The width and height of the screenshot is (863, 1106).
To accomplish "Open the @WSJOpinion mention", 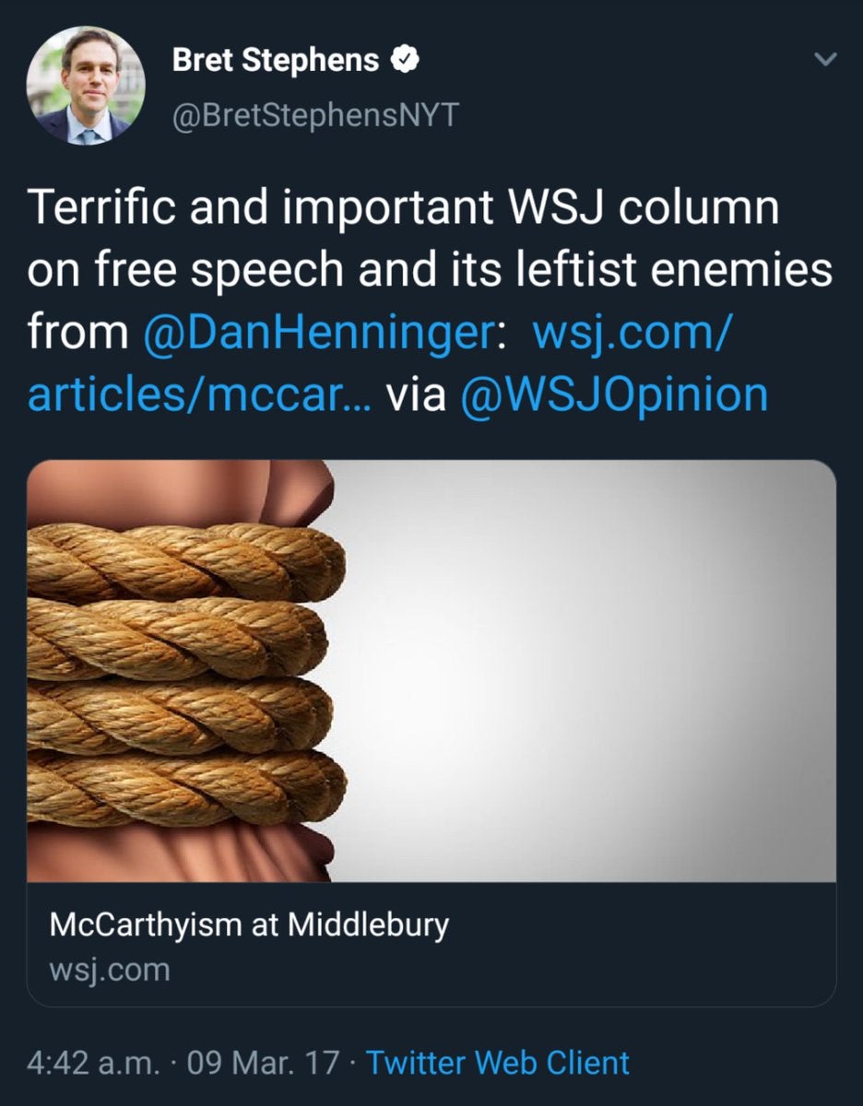I will (x=613, y=394).
